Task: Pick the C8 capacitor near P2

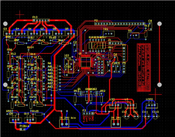Action: pyautogui.click(x=150, y=25)
